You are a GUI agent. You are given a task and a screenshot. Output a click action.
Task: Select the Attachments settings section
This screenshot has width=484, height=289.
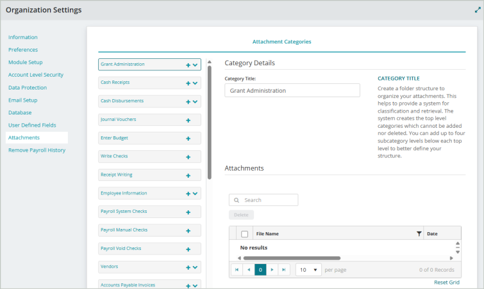pyautogui.click(x=37, y=137)
